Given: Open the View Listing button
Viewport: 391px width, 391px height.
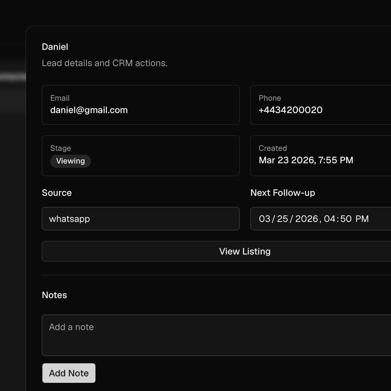Looking at the screenshot, I should point(244,251).
